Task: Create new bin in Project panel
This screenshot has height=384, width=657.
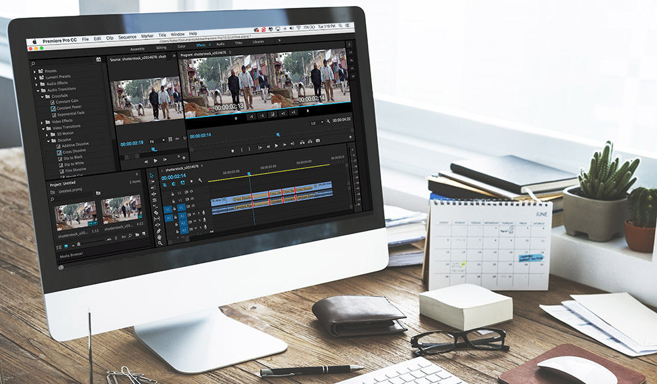Action: 137,235
